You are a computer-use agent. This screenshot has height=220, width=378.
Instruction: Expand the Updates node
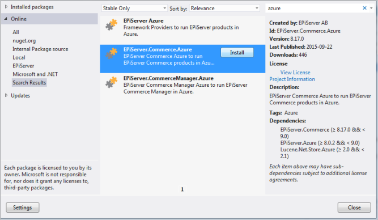(x=6, y=95)
